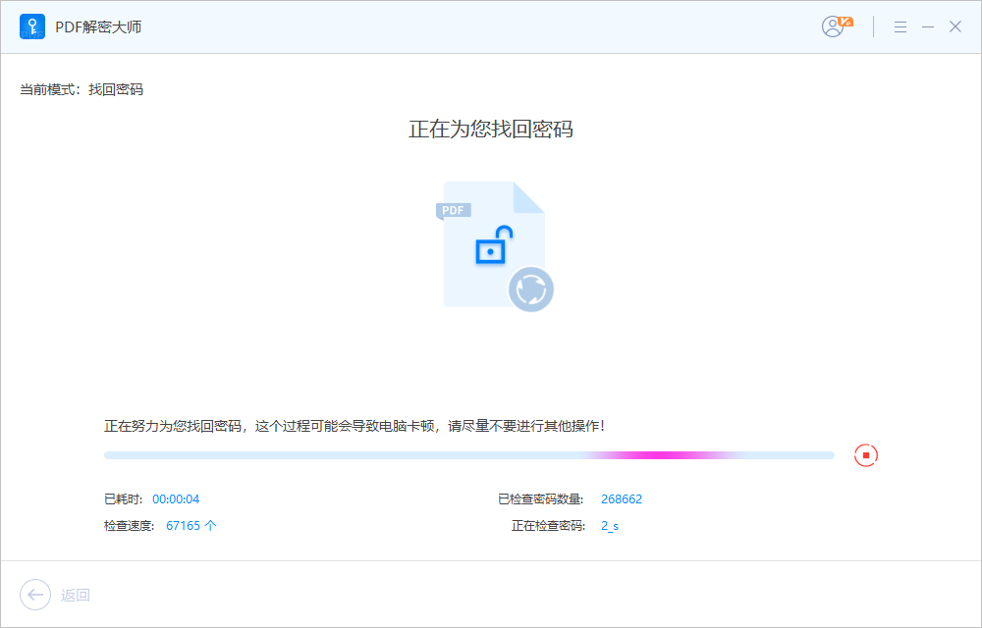Open the user account profile icon
Image resolution: width=982 pixels, height=628 pixels.
coord(831,27)
